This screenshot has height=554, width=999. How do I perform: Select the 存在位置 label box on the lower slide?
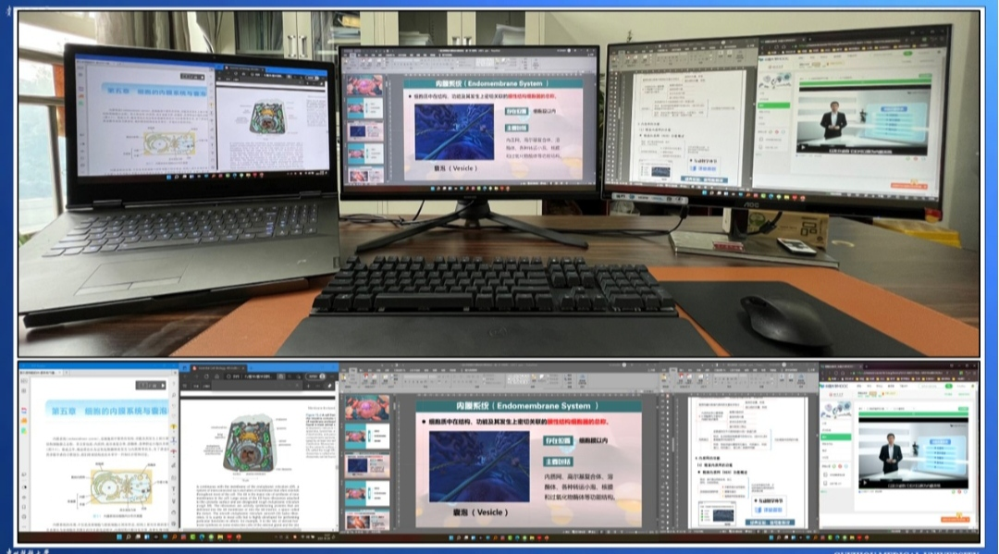pyautogui.click(x=559, y=441)
